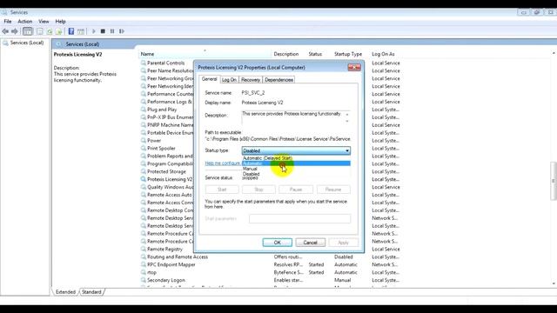
Task: Click the gear icon beside Plug and Play
Action: tap(143, 110)
